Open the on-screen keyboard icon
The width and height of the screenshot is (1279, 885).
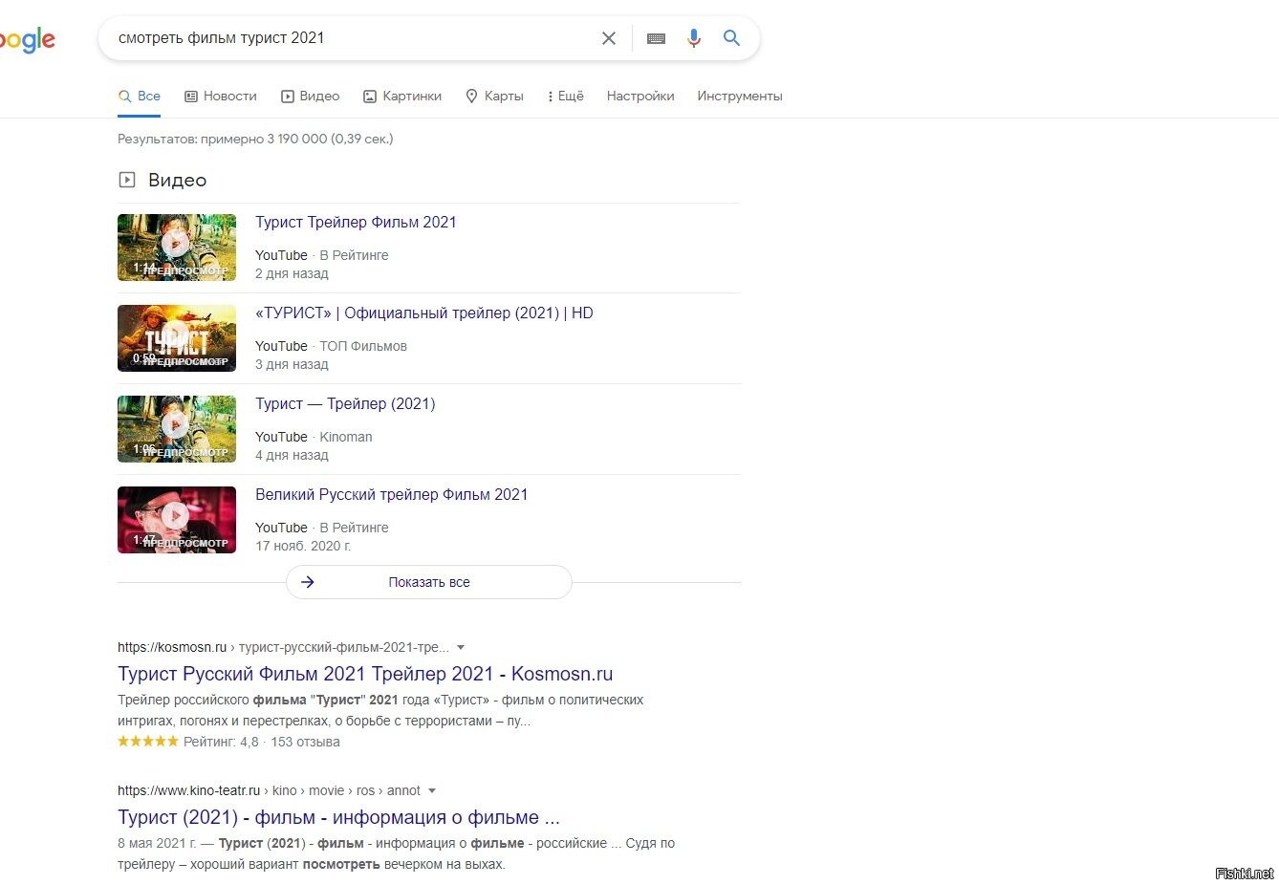click(x=656, y=38)
